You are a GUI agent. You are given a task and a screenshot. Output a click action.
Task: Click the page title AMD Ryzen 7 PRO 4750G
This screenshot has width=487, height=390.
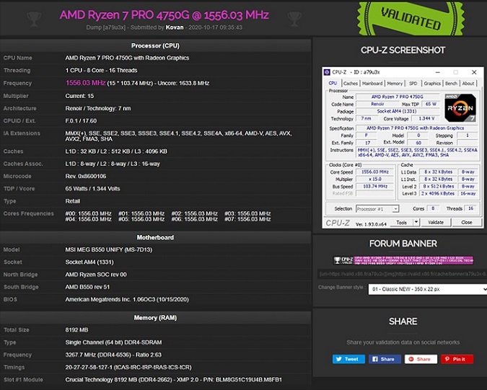pyautogui.click(x=164, y=14)
